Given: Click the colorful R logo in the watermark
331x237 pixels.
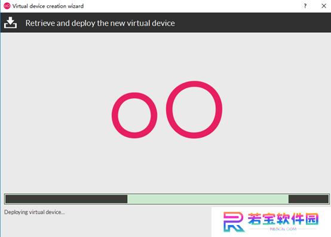Looking at the screenshot, I should point(234,222).
